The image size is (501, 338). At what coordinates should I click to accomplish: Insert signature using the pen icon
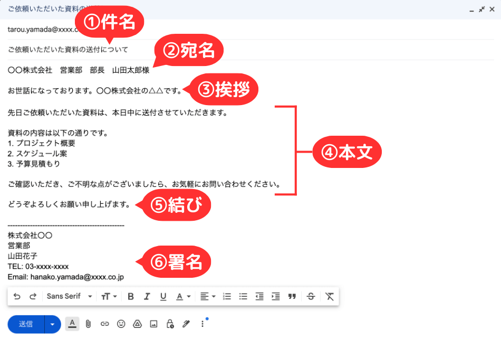point(186,324)
